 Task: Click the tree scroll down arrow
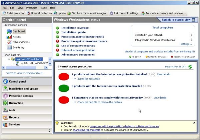click(50, 64)
